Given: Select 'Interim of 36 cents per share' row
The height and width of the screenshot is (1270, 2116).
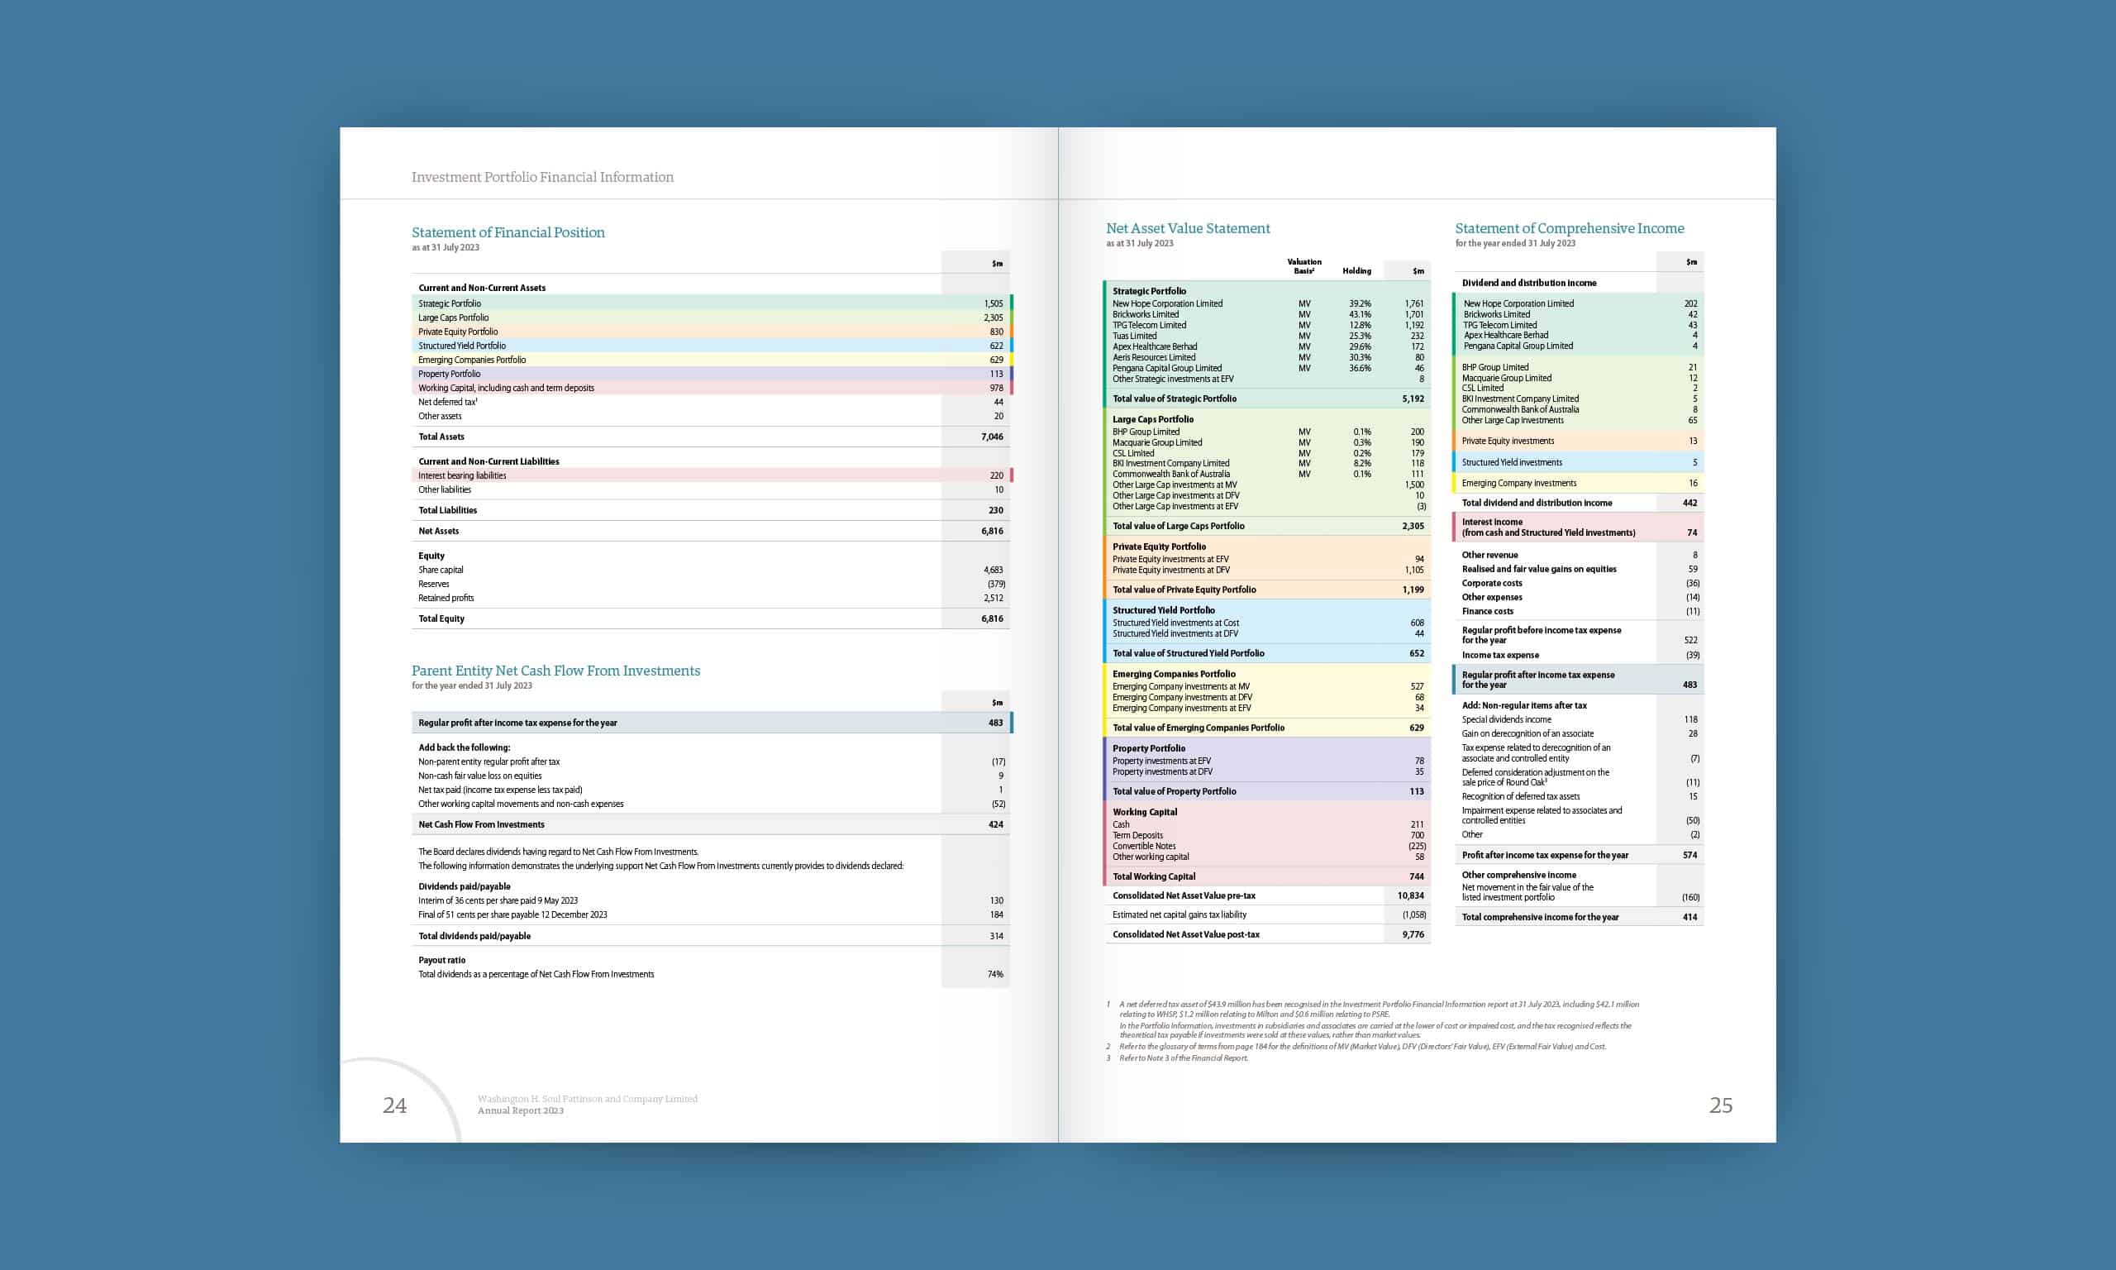Looking at the screenshot, I should click(x=712, y=900).
